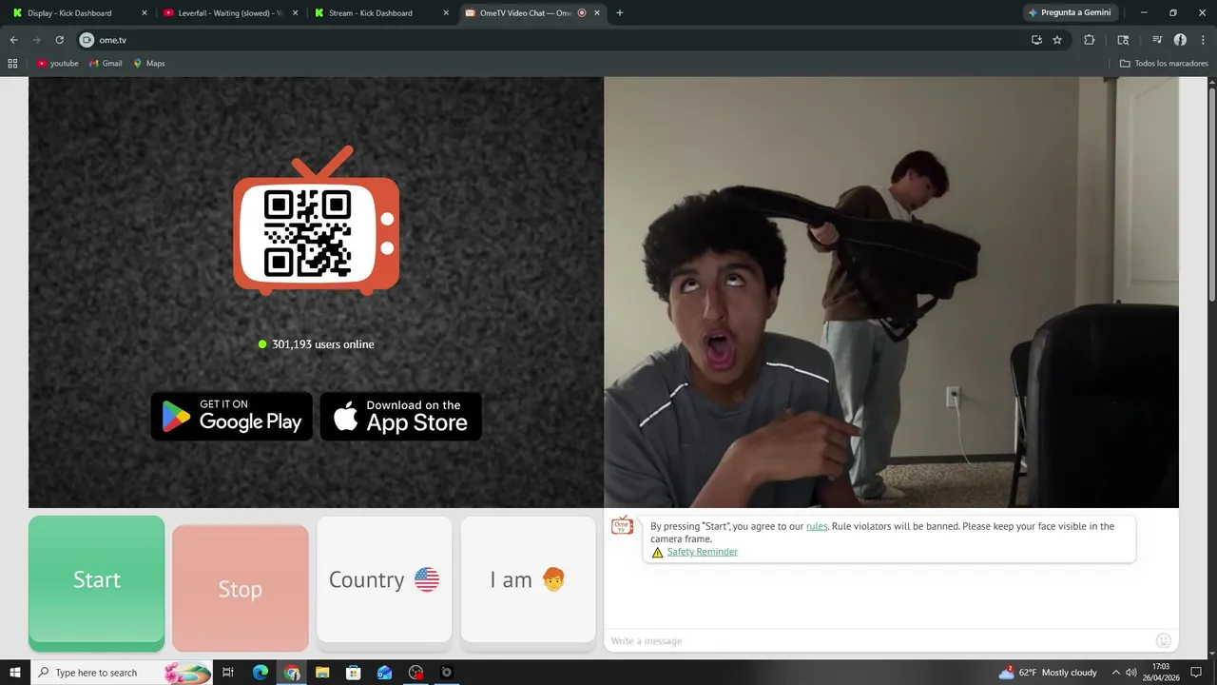Open Microsoft Store from the taskbar
The height and width of the screenshot is (685, 1217).
pyautogui.click(x=354, y=673)
